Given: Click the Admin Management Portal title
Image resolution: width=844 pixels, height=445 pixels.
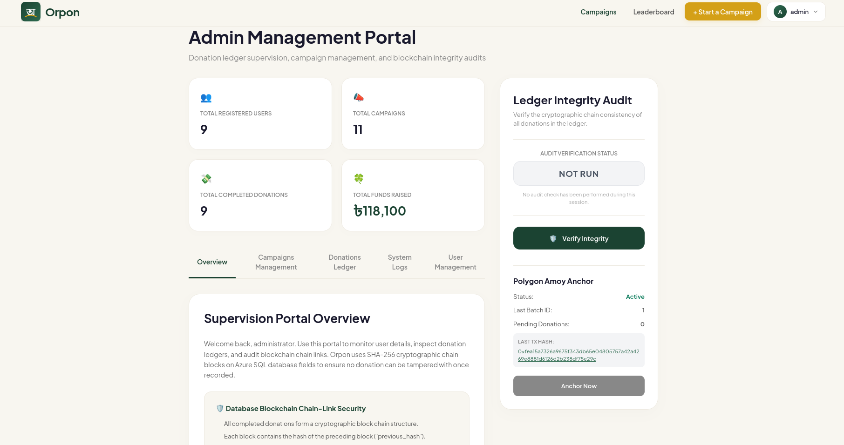Looking at the screenshot, I should [x=302, y=37].
